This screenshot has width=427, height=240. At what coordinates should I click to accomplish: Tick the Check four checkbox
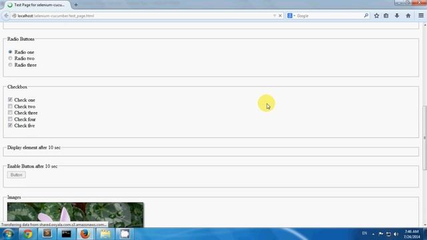point(10,119)
